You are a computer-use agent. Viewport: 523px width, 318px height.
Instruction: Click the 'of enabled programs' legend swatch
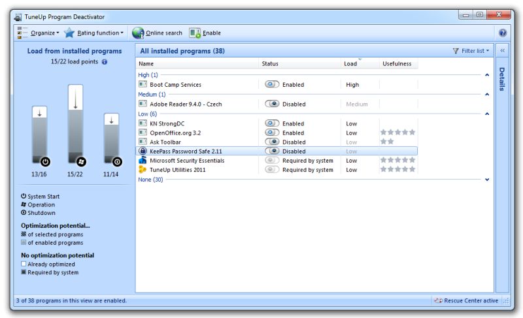point(24,242)
